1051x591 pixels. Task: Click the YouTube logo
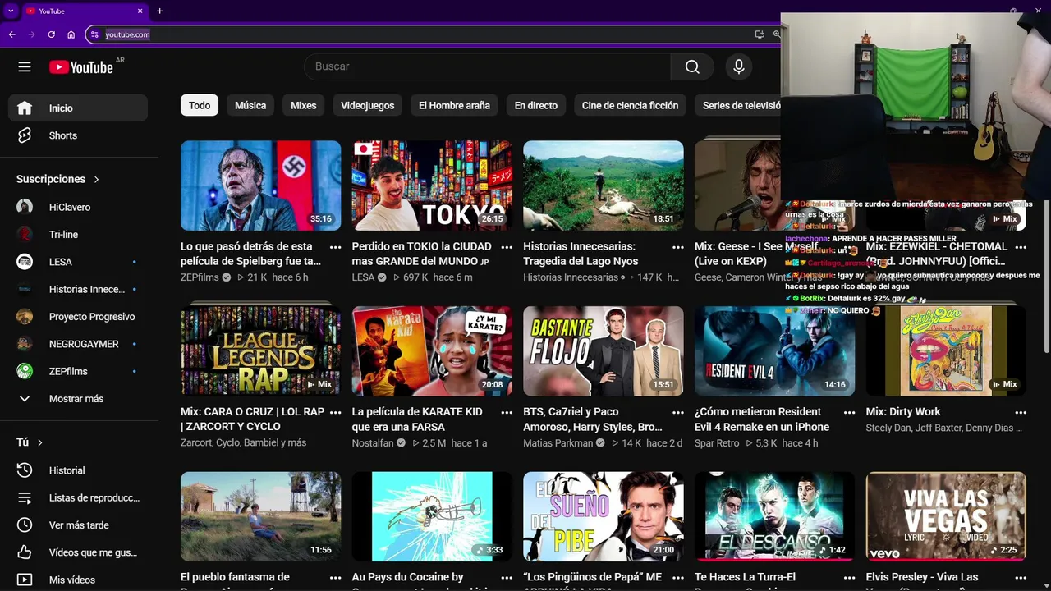[x=81, y=67]
